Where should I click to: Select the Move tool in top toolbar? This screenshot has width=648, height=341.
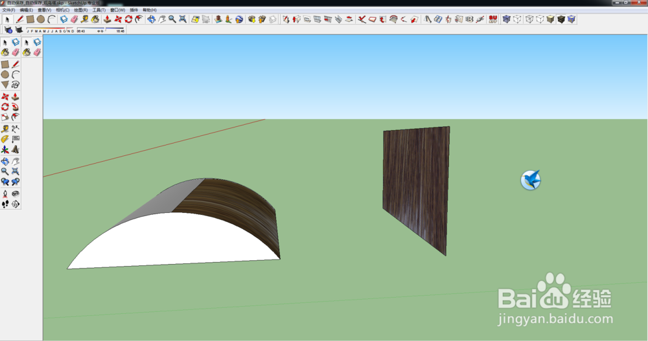(x=118, y=19)
